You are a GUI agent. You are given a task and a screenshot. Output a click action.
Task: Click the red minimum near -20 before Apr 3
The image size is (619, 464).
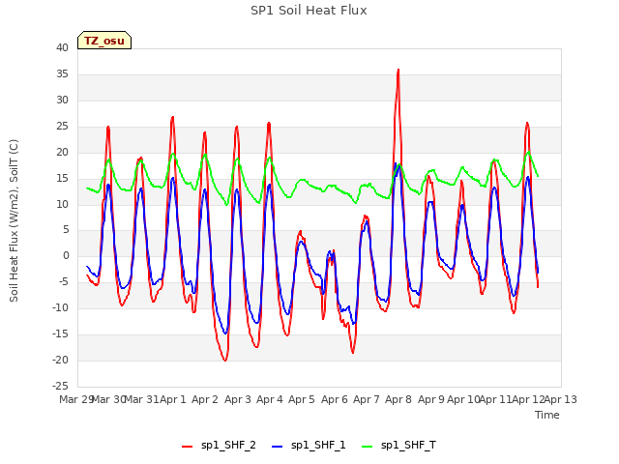225,360
